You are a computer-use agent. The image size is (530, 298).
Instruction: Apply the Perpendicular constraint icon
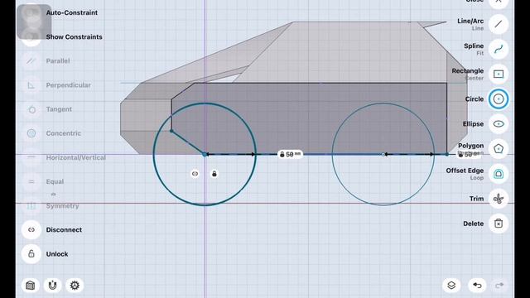point(31,85)
